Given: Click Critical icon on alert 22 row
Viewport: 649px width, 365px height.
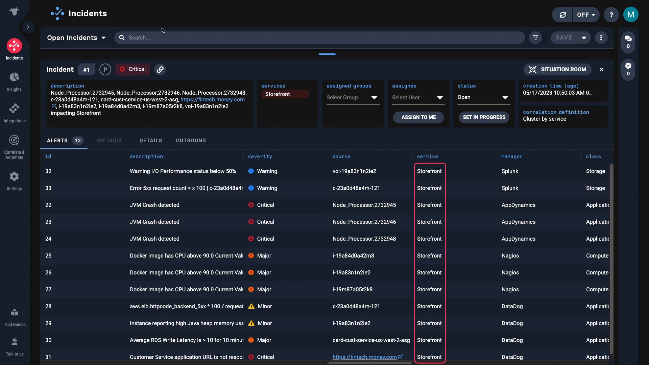Looking at the screenshot, I should pos(251,205).
